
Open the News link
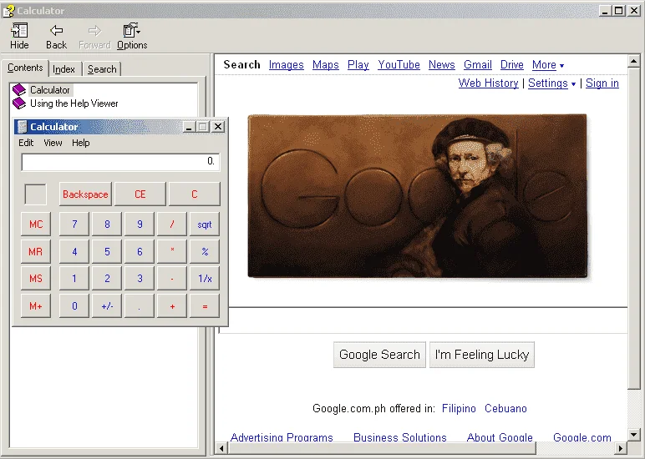click(441, 65)
